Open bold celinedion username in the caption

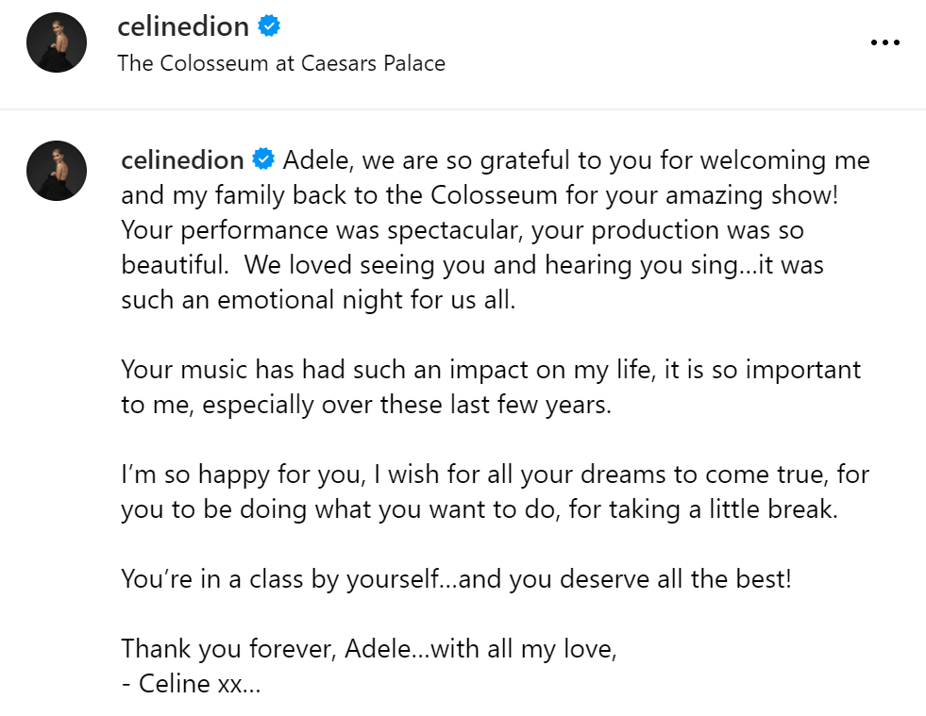(182, 160)
